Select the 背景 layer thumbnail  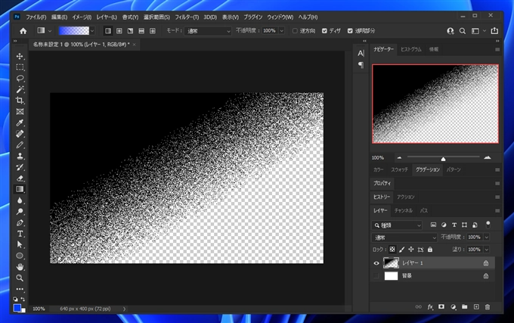coord(391,276)
